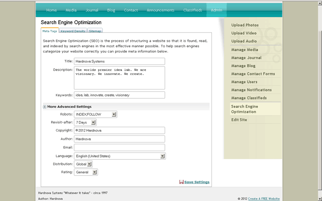This screenshot has width=322, height=201.
Task: Click the Save Settings link
Action: [197, 182]
